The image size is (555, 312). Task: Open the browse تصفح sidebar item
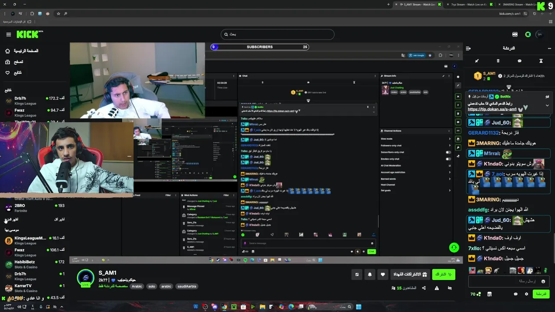pyautogui.click(x=14, y=62)
